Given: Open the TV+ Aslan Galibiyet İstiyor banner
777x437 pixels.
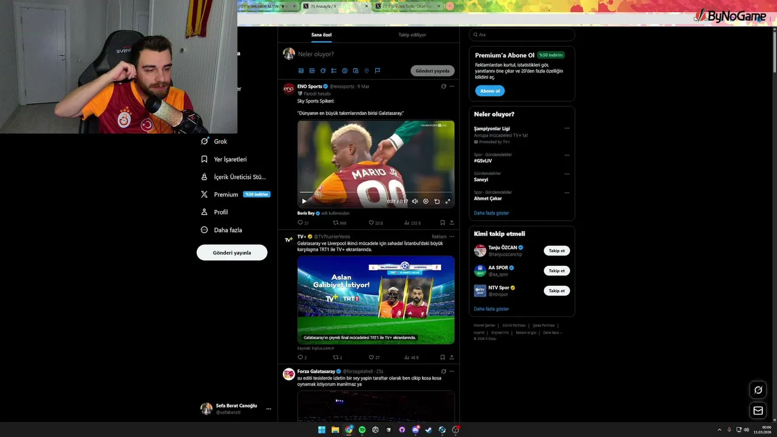Looking at the screenshot, I should [376, 300].
